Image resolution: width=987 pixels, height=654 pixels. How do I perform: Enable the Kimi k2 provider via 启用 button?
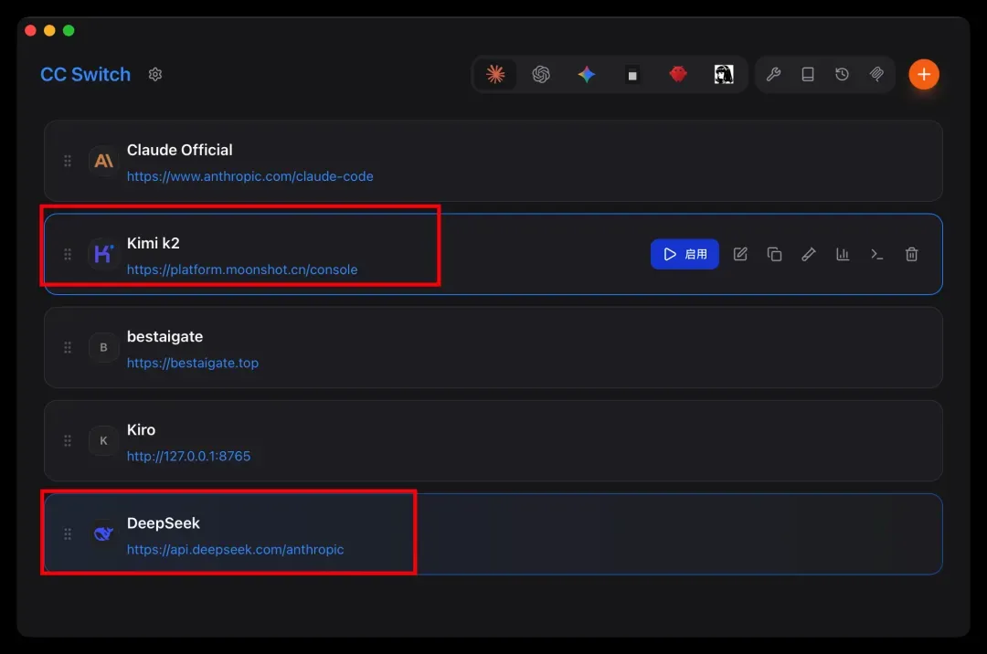click(x=685, y=254)
